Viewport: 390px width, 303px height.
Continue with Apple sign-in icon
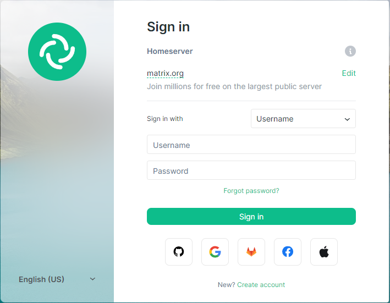pos(324,252)
